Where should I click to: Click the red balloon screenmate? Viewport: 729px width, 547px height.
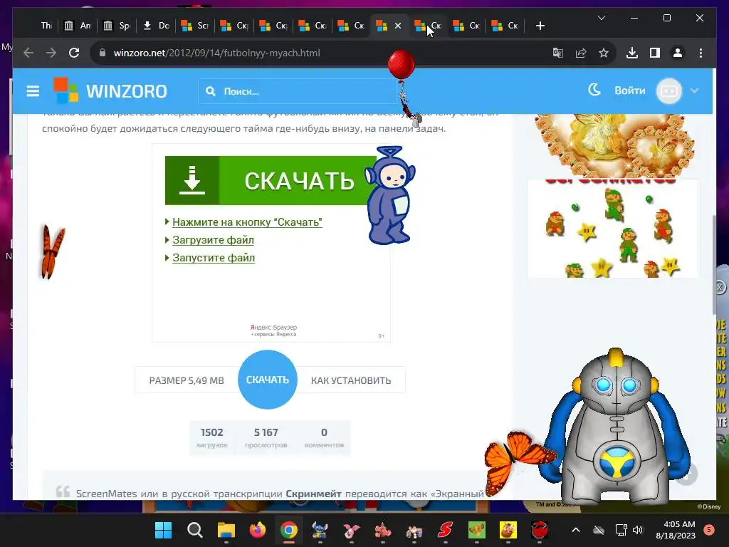[401, 65]
